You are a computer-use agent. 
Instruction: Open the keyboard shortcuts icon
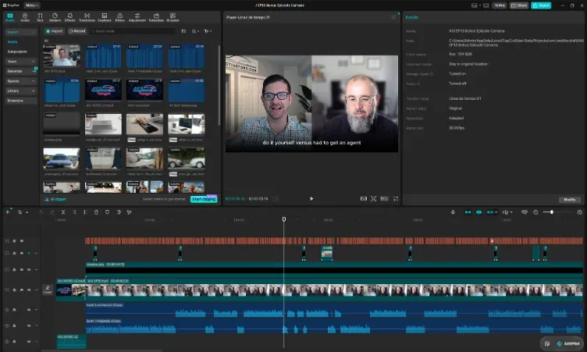[486, 5]
